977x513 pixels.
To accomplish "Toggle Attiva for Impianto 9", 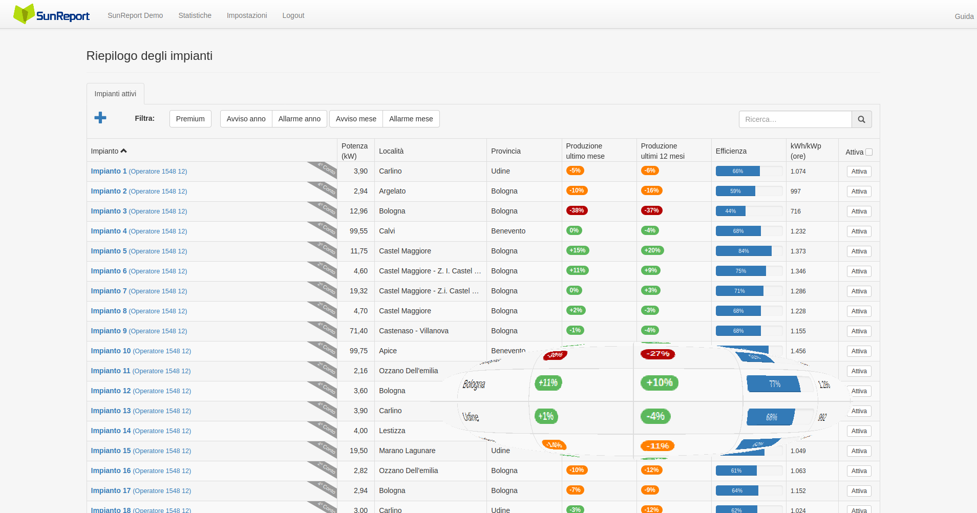I will click(x=859, y=331).
